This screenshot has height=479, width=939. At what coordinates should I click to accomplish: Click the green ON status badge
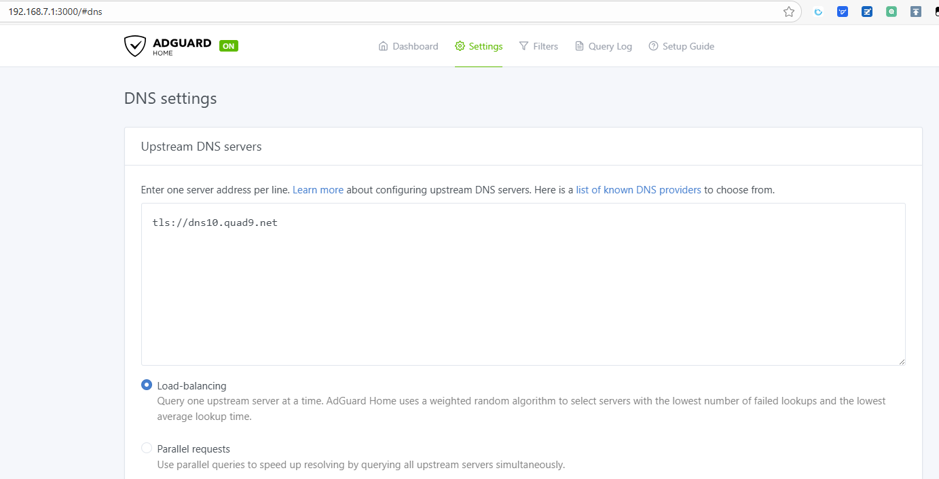(x=229, y=46)
